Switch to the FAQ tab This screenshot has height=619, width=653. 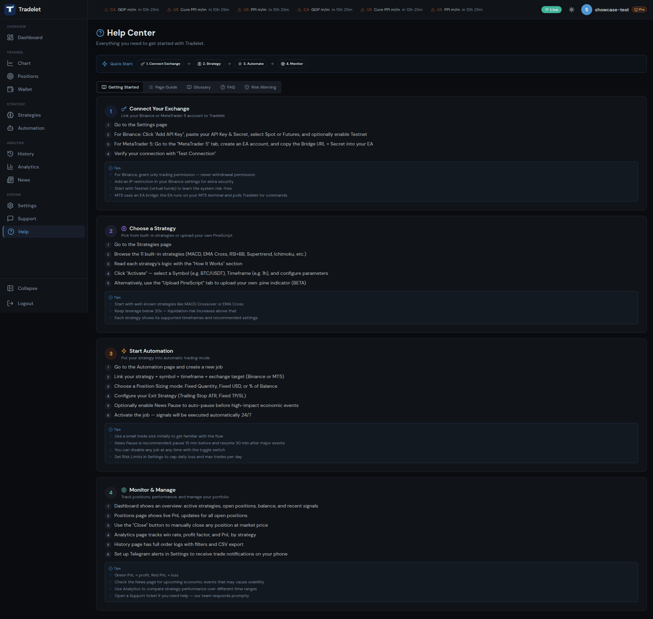[227, 87]
